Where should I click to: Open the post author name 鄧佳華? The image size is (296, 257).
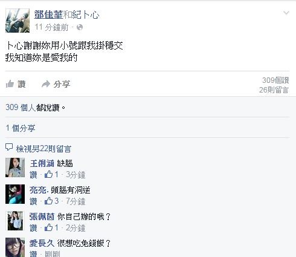[48, 15]
